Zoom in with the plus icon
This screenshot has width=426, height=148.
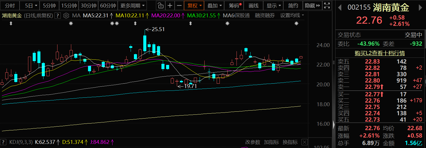click(x=170, y=6)
